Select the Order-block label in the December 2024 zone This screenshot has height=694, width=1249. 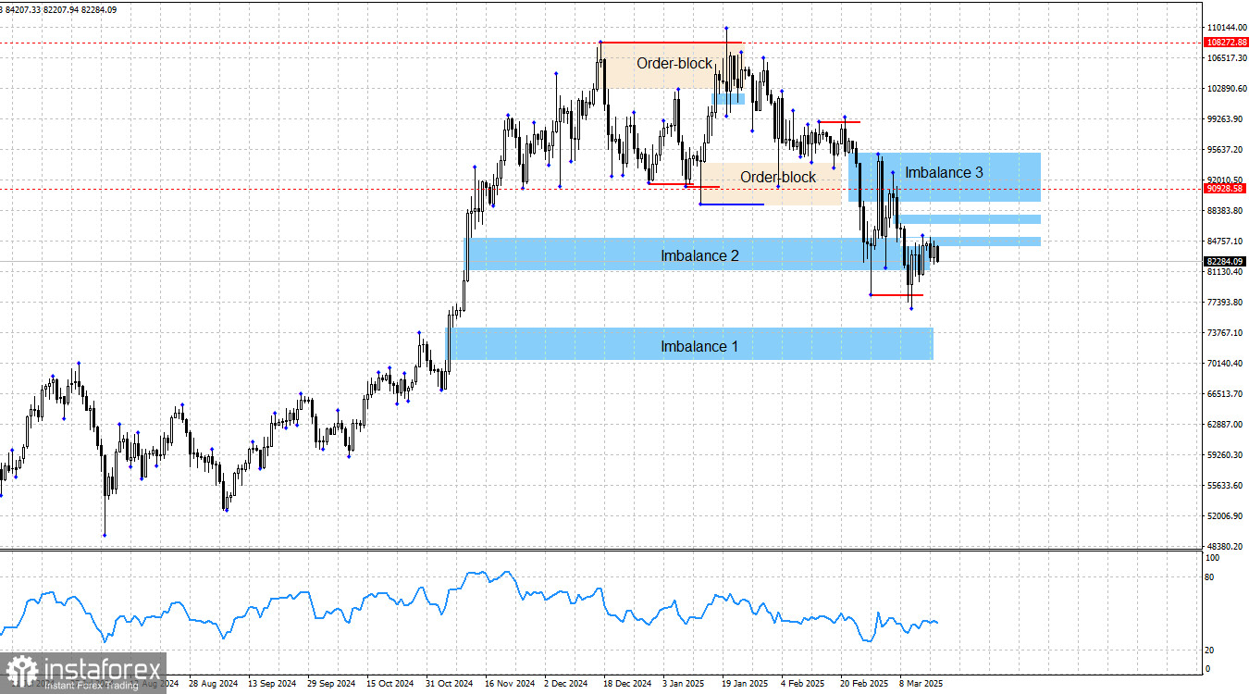(x=674, y=64)
